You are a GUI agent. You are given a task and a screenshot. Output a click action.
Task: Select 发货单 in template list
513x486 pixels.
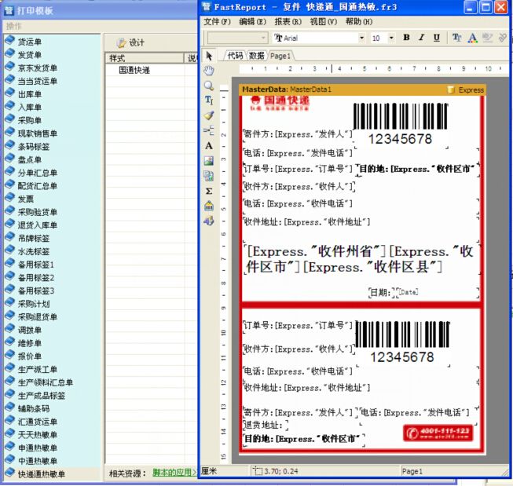(29, 55)
